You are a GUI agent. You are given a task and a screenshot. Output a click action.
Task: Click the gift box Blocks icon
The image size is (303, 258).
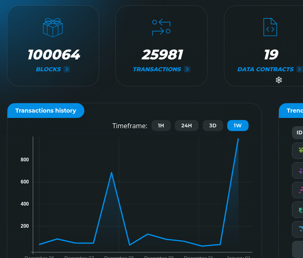[53, 27]
